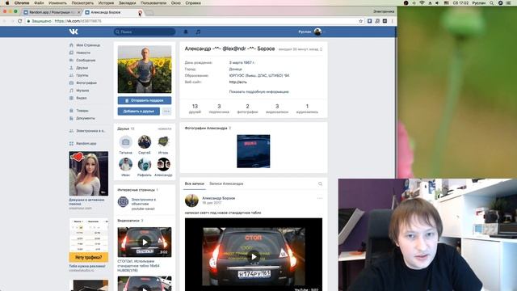
Task: Open friend Татьяна's avatar
Action: pos(126,142)
